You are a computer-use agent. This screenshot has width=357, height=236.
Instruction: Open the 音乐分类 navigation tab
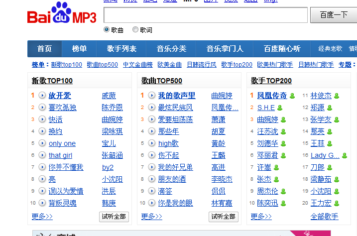171,49
